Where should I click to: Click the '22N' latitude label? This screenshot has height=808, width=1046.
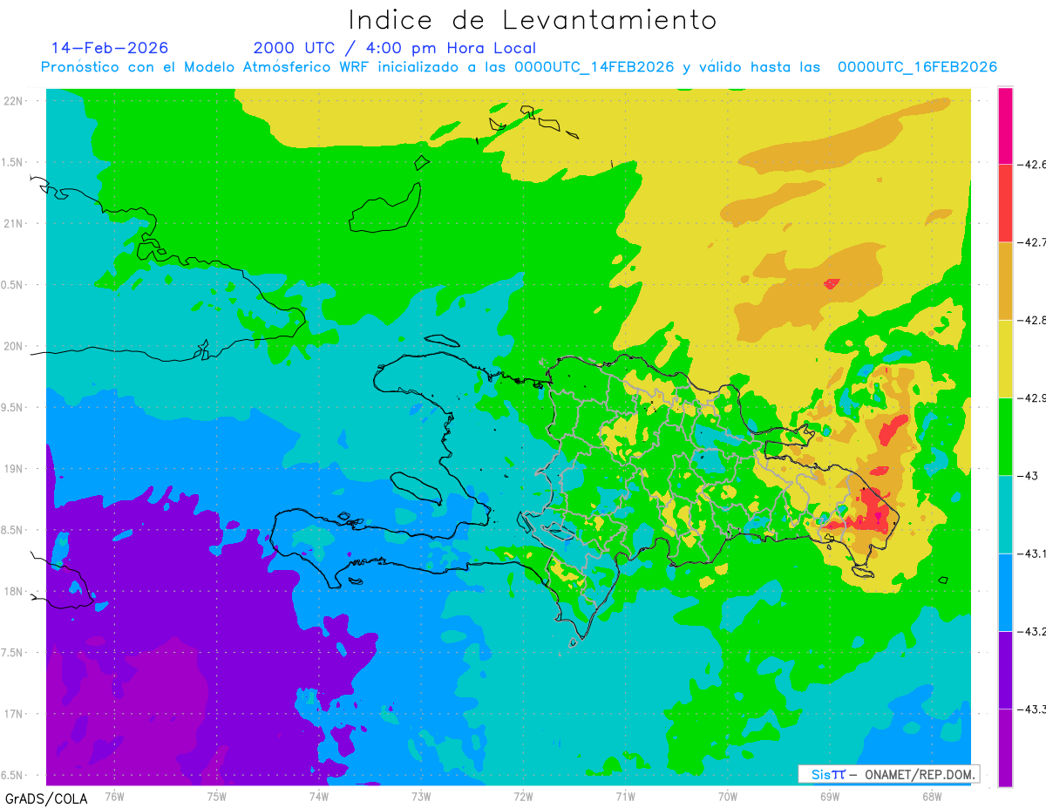[13, 100]
